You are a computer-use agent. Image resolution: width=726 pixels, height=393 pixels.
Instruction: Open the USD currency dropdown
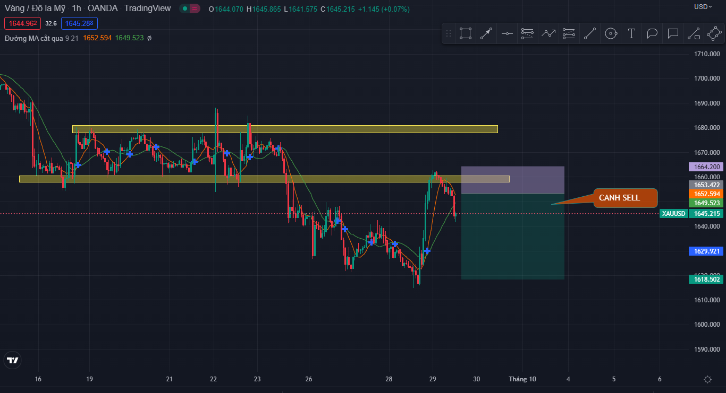coord(703,7)
